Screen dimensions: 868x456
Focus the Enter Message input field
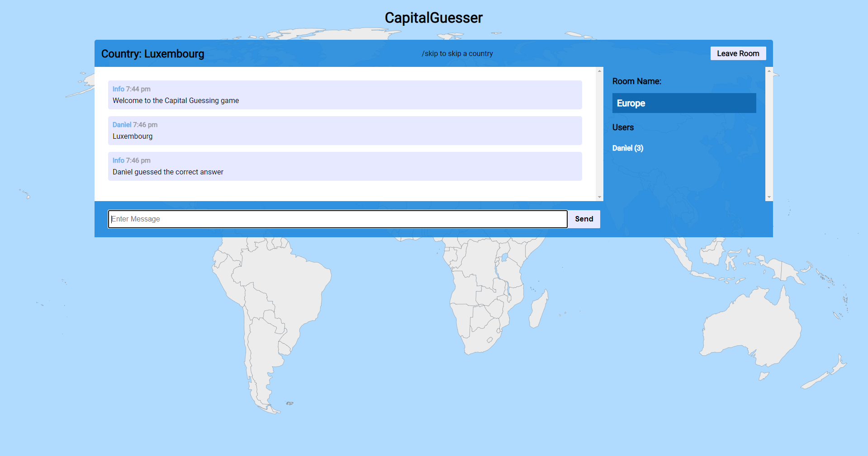(337, 219)
